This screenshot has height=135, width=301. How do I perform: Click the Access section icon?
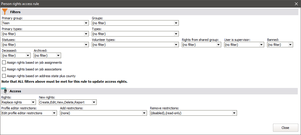tap(4, 91)
